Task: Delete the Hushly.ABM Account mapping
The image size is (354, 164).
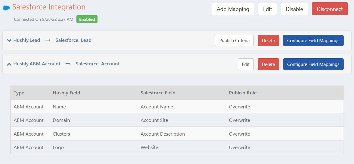Action: pos(268,64)
